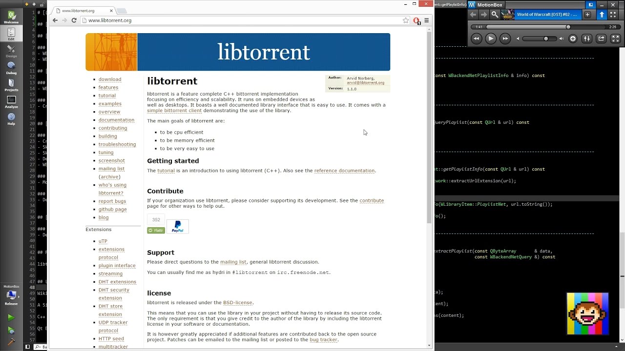Click MotionBox forward arrow
625x351 pixels.
coord(484,15)
